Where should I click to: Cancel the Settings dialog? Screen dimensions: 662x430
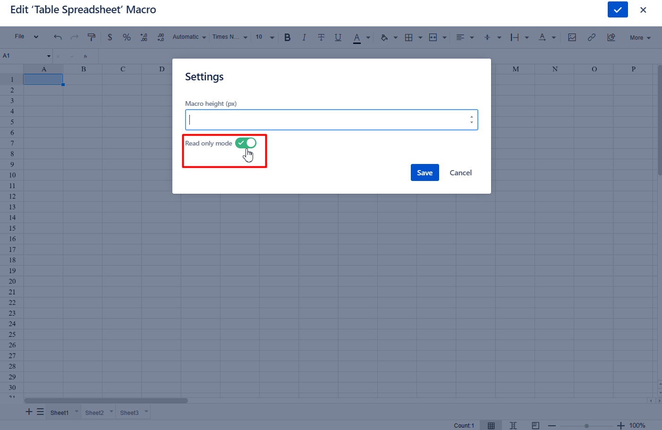click(x=460, y=172)
